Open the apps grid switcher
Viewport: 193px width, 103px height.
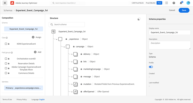click(x=166, y=3)
